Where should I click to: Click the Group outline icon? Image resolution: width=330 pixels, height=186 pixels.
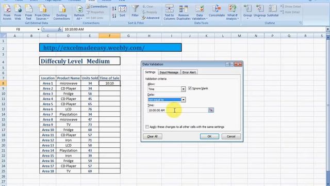247,12
